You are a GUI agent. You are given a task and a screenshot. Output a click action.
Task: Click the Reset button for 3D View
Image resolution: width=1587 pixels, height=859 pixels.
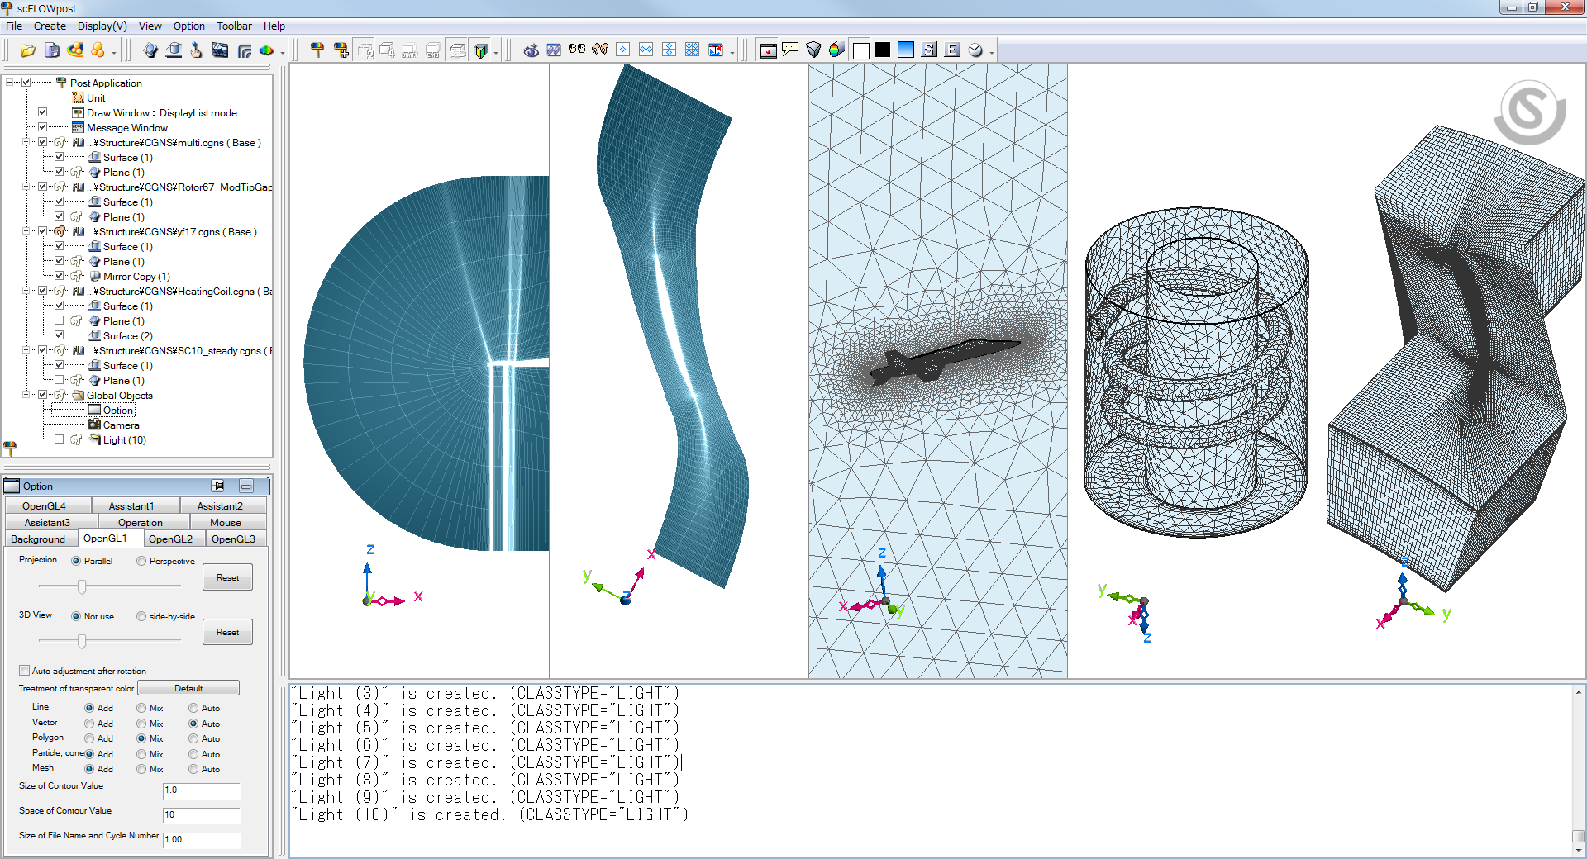pyautogui.click(x=227, y=632)
